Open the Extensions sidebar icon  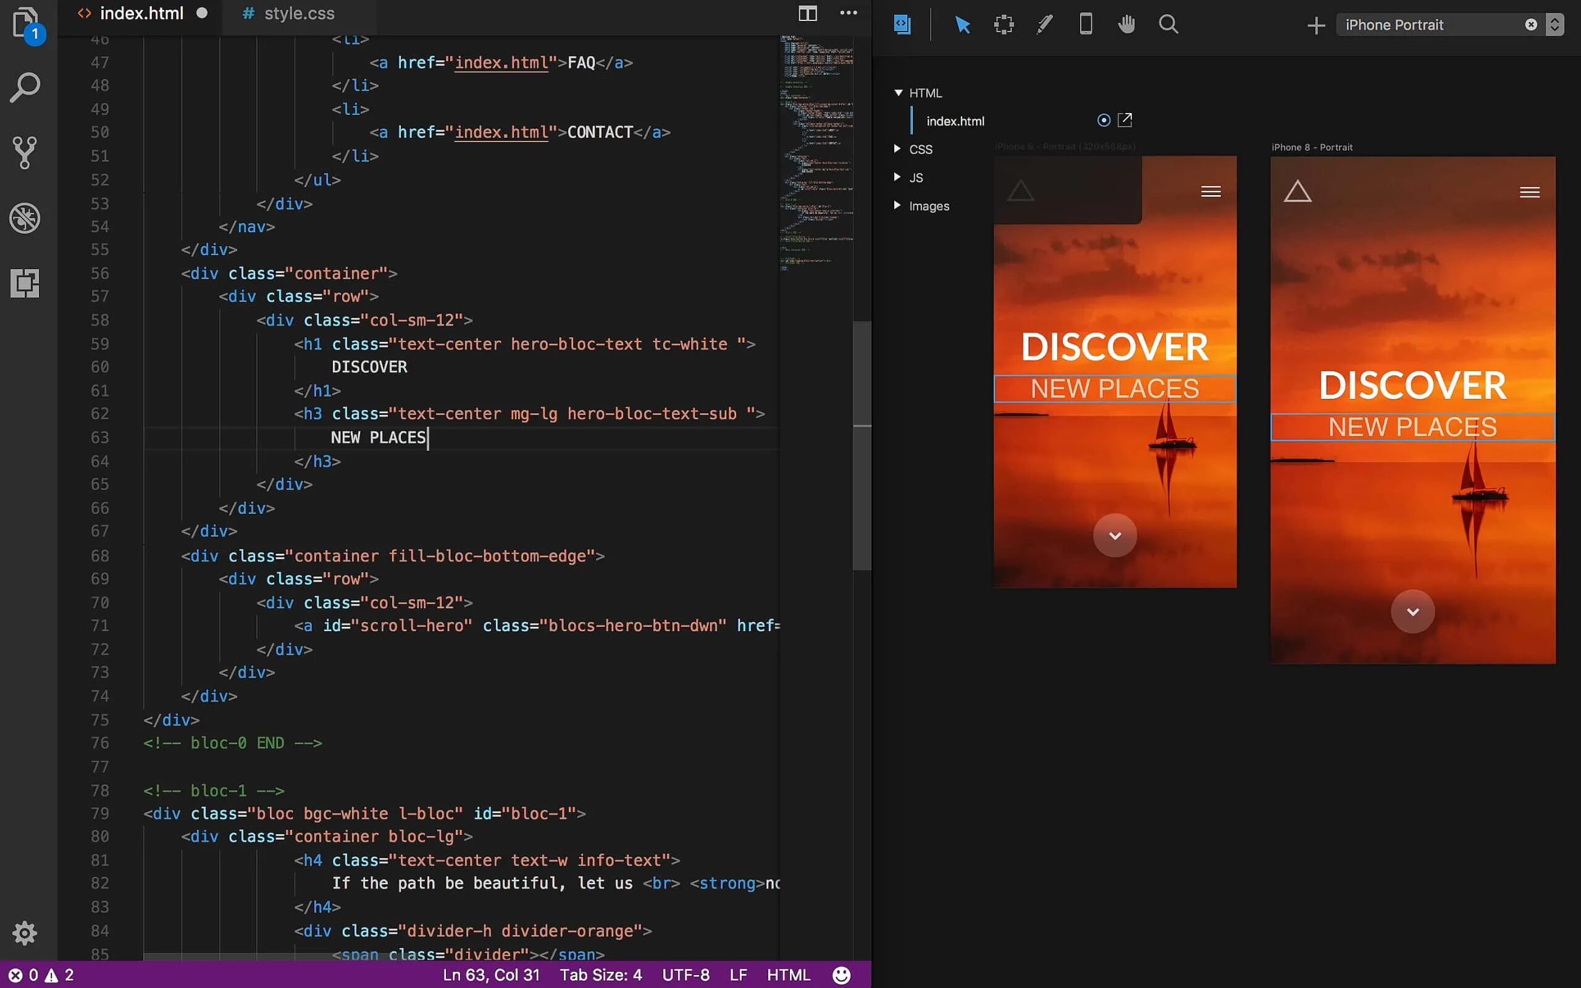pos(25,283)
